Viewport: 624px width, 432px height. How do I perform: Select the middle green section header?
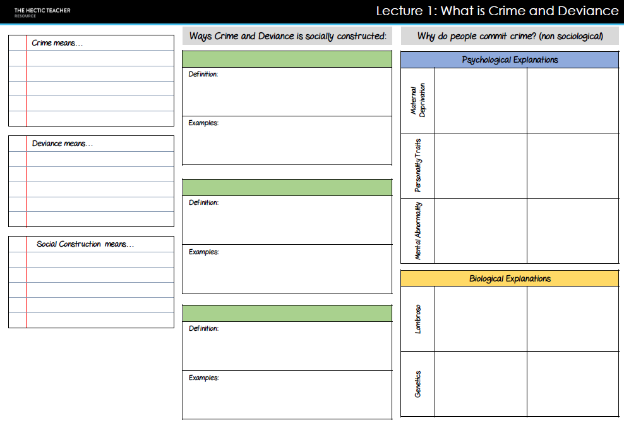coord(287,185)
